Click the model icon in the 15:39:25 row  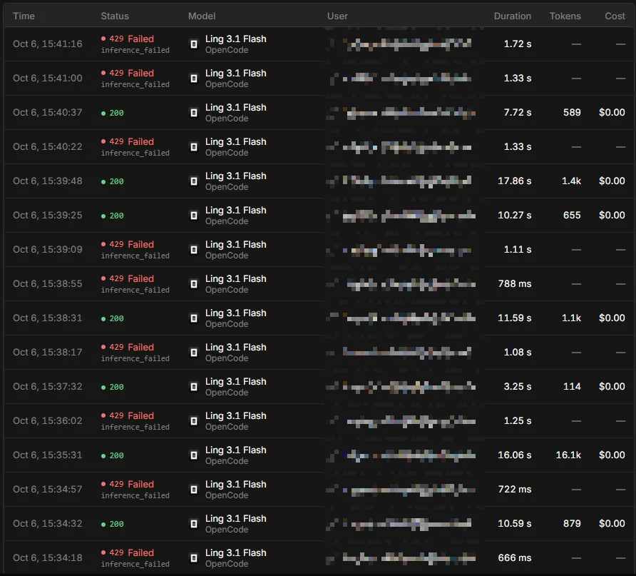coord(194,215)
